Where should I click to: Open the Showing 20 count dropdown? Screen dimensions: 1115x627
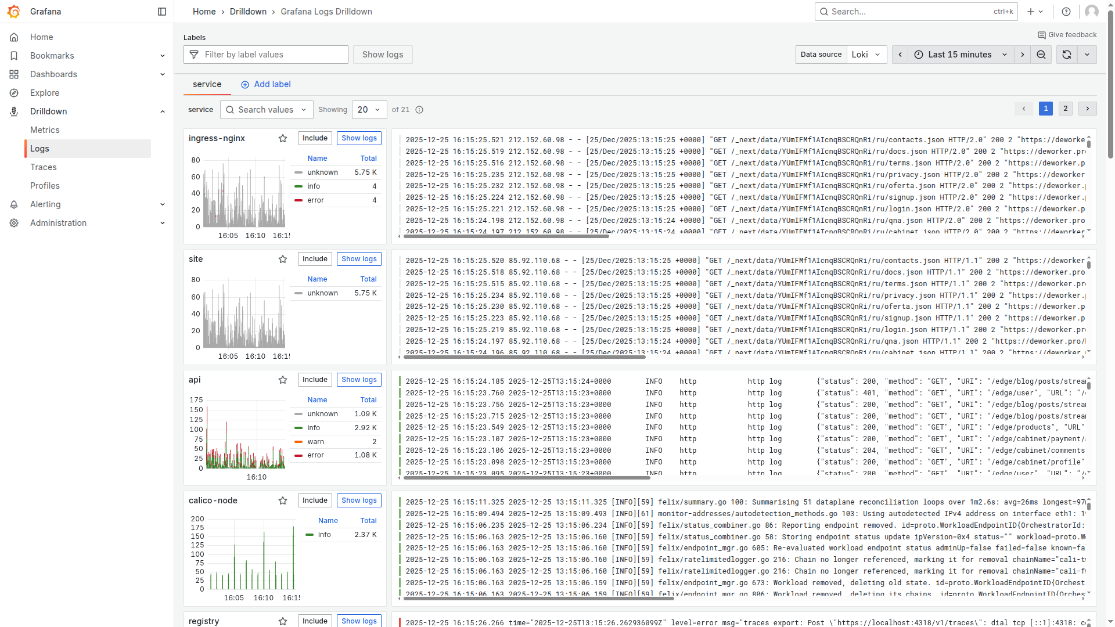369,110
